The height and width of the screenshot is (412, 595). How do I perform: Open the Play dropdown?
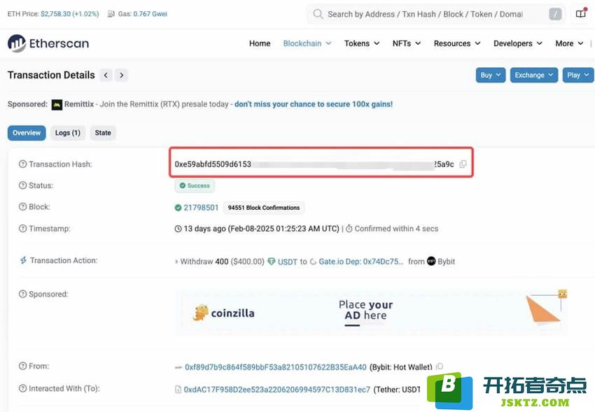tap(578, 75)
